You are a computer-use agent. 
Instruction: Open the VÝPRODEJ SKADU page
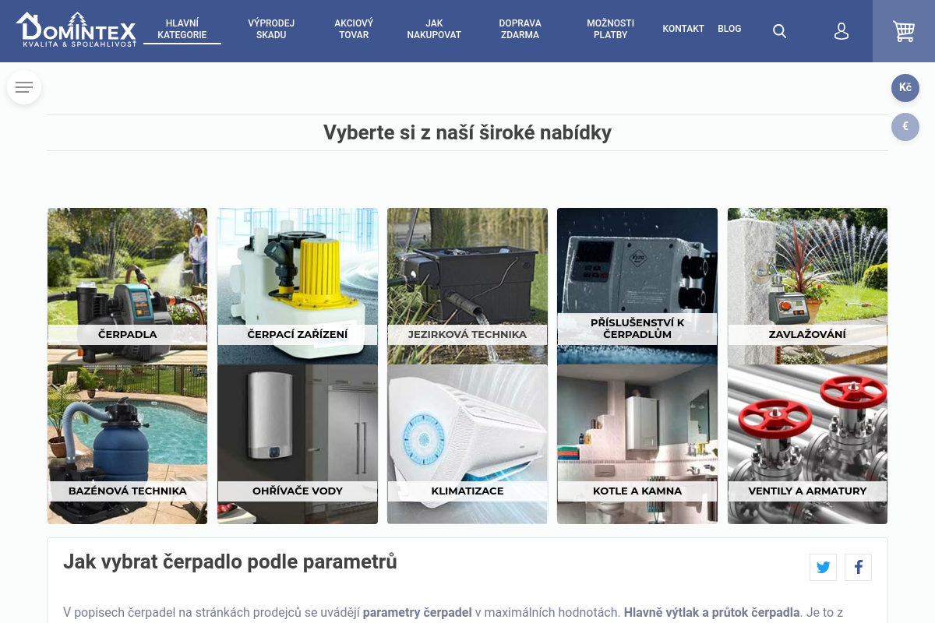(271, 29)
